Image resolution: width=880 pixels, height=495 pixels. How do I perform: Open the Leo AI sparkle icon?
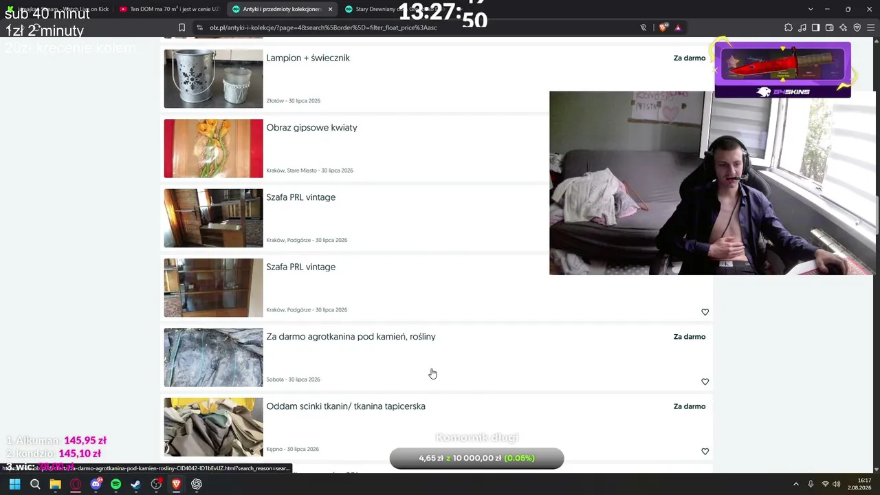click(x=843, y=27)
